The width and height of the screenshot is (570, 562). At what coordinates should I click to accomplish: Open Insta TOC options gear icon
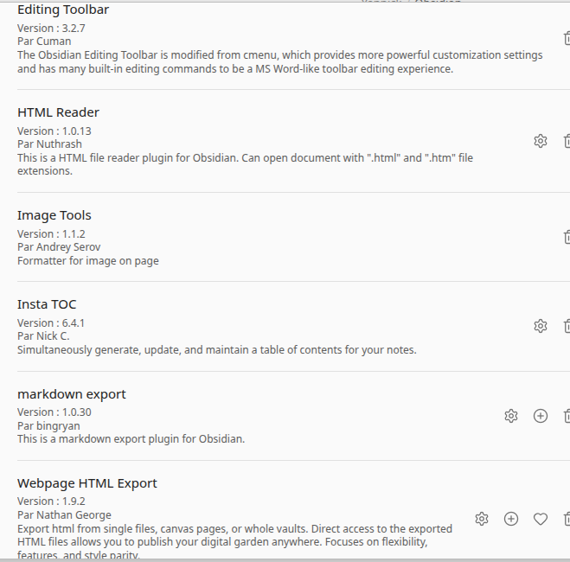click(541, 326)
